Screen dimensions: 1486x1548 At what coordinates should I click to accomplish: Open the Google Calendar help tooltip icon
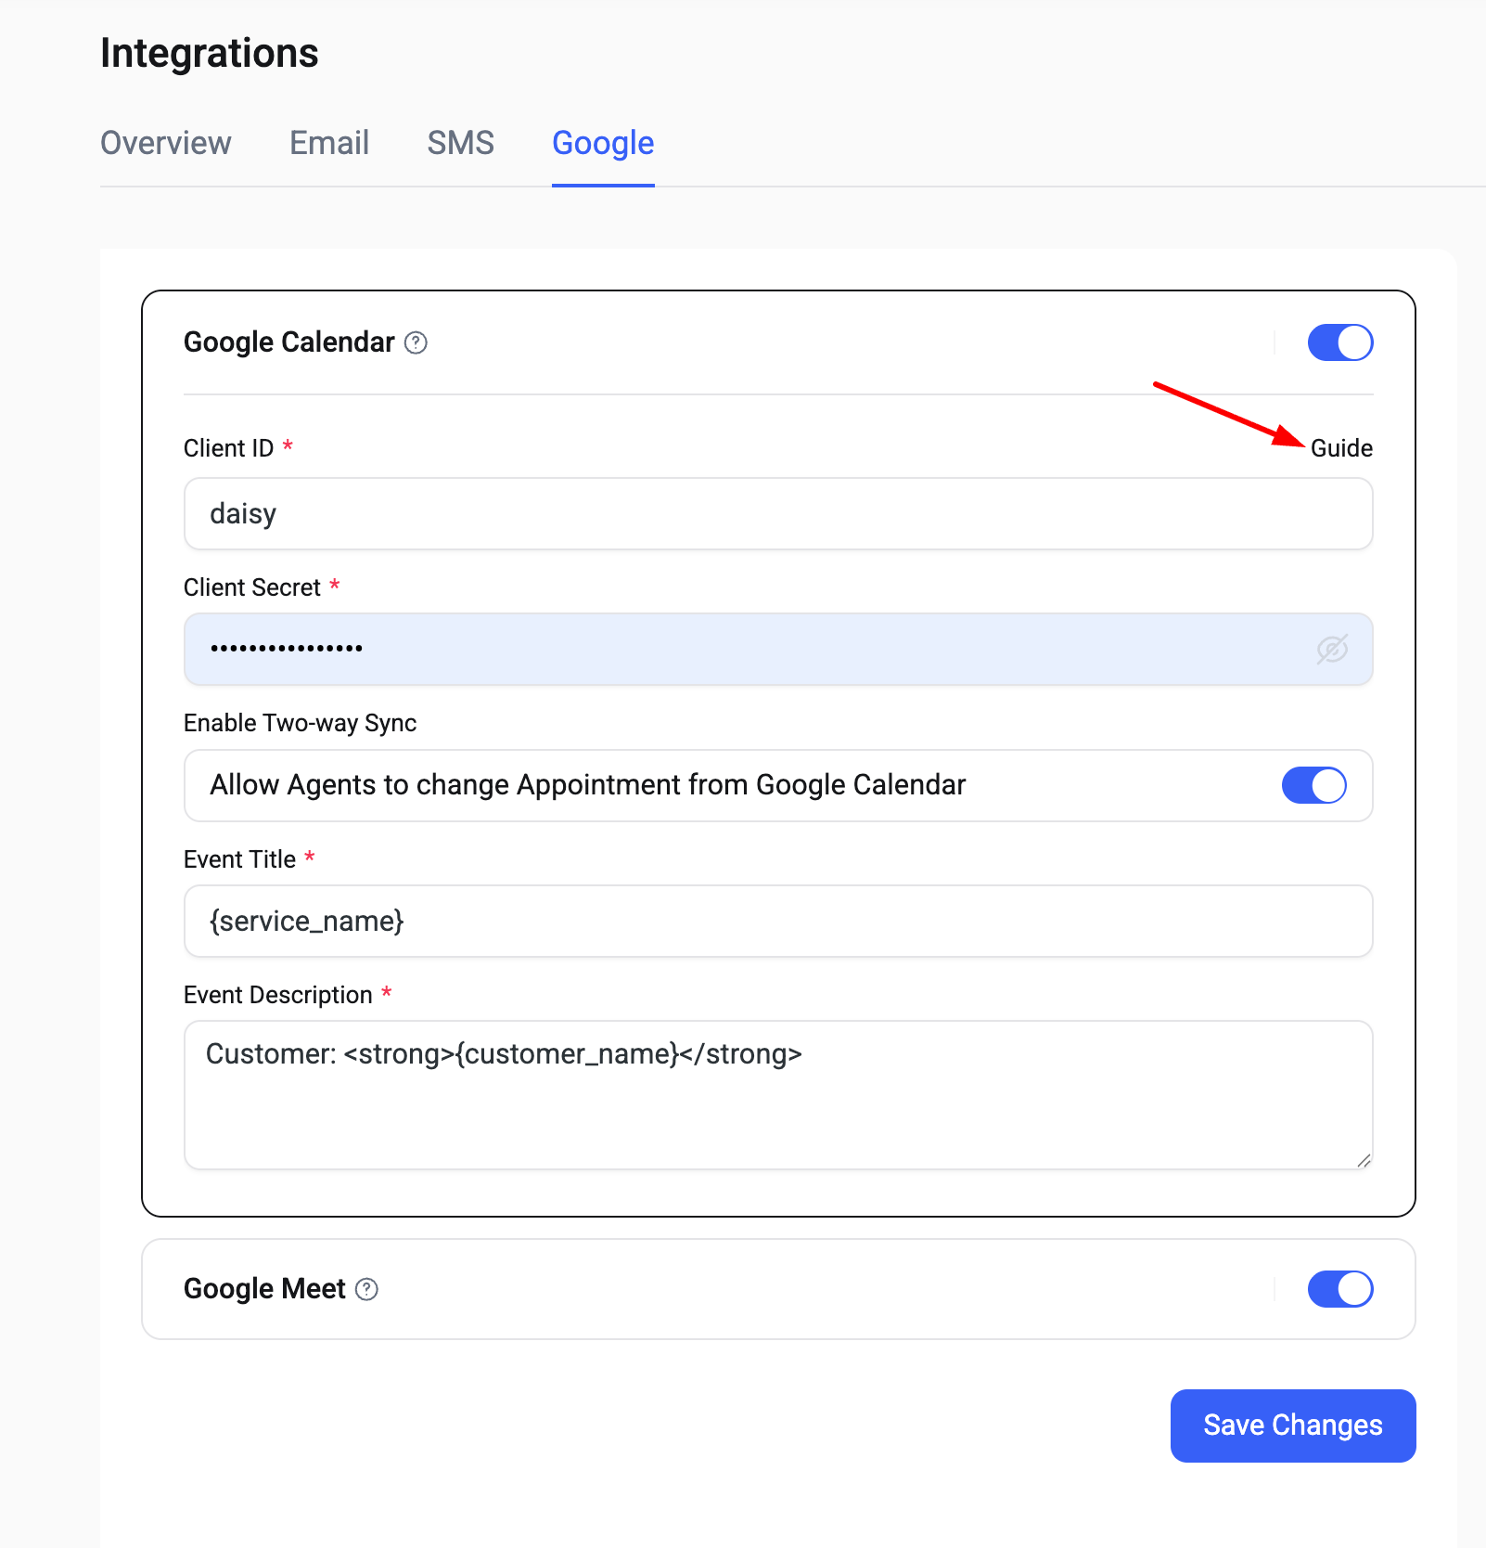coord(416,342)
